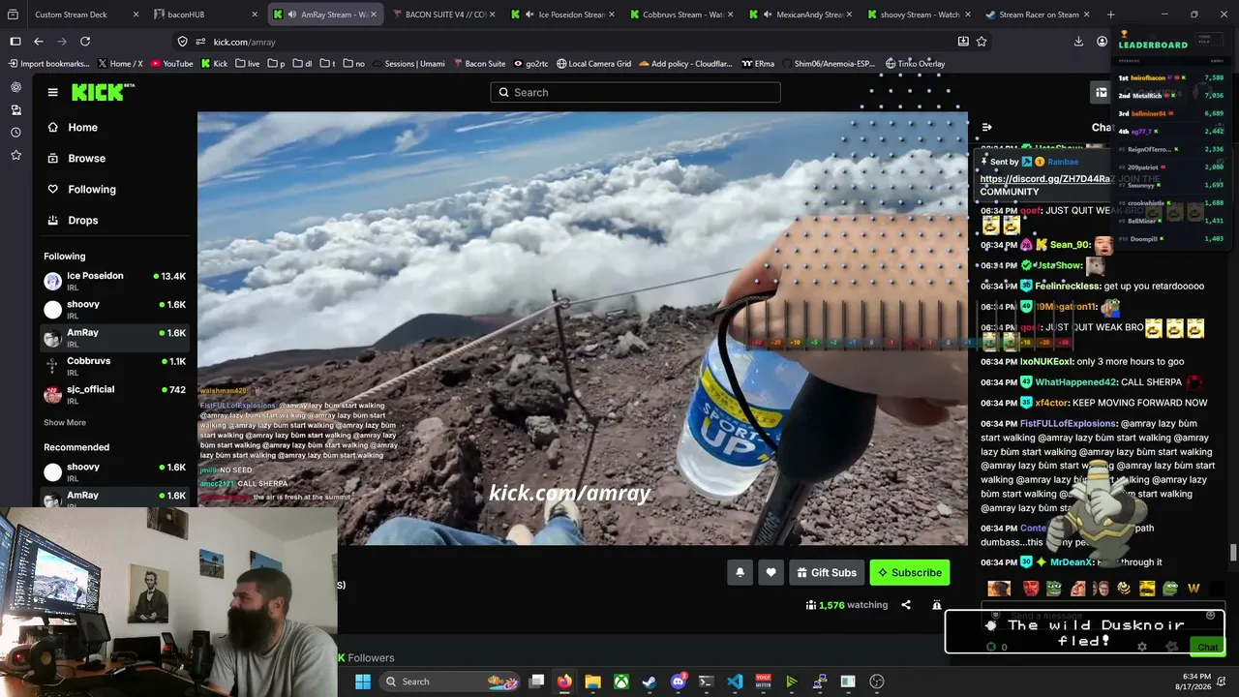The width and height of the screenshot is (1239, 697).
Task: Open Bacon Suite bookmark
Action: click(x=478, y=64)
